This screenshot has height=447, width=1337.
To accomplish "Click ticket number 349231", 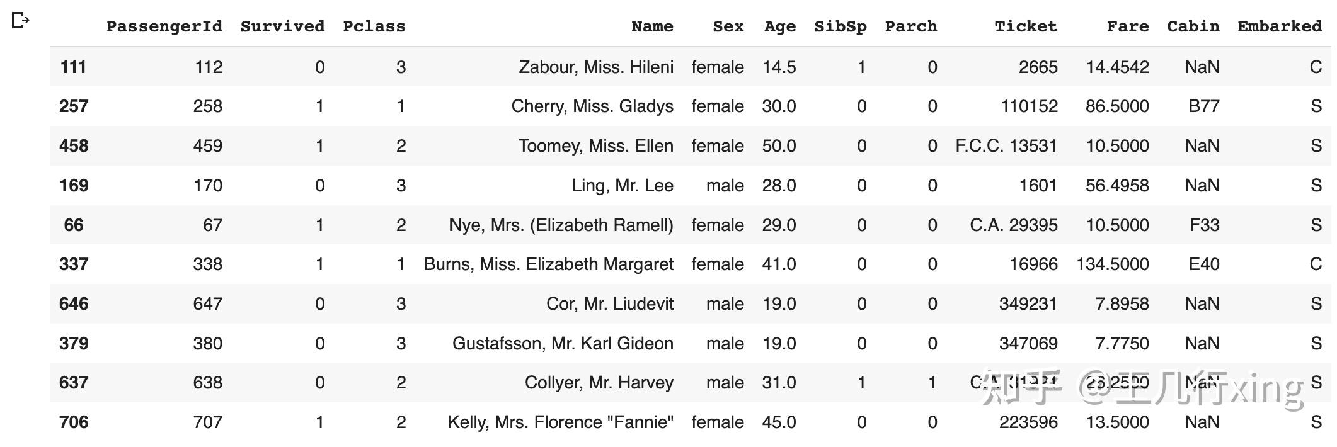I will 1028,304.
